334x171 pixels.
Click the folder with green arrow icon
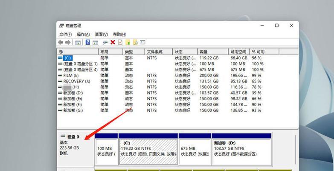click(x=128, y=42)
